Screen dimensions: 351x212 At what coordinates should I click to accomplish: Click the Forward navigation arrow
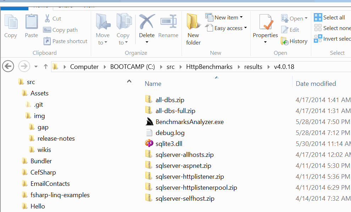click(24, 66)
